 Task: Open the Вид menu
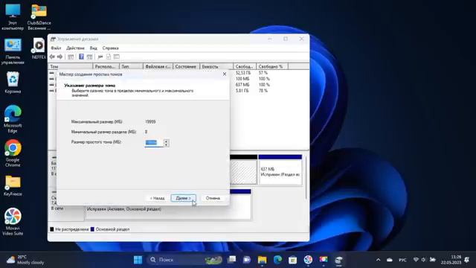click(x=94, y=48)
